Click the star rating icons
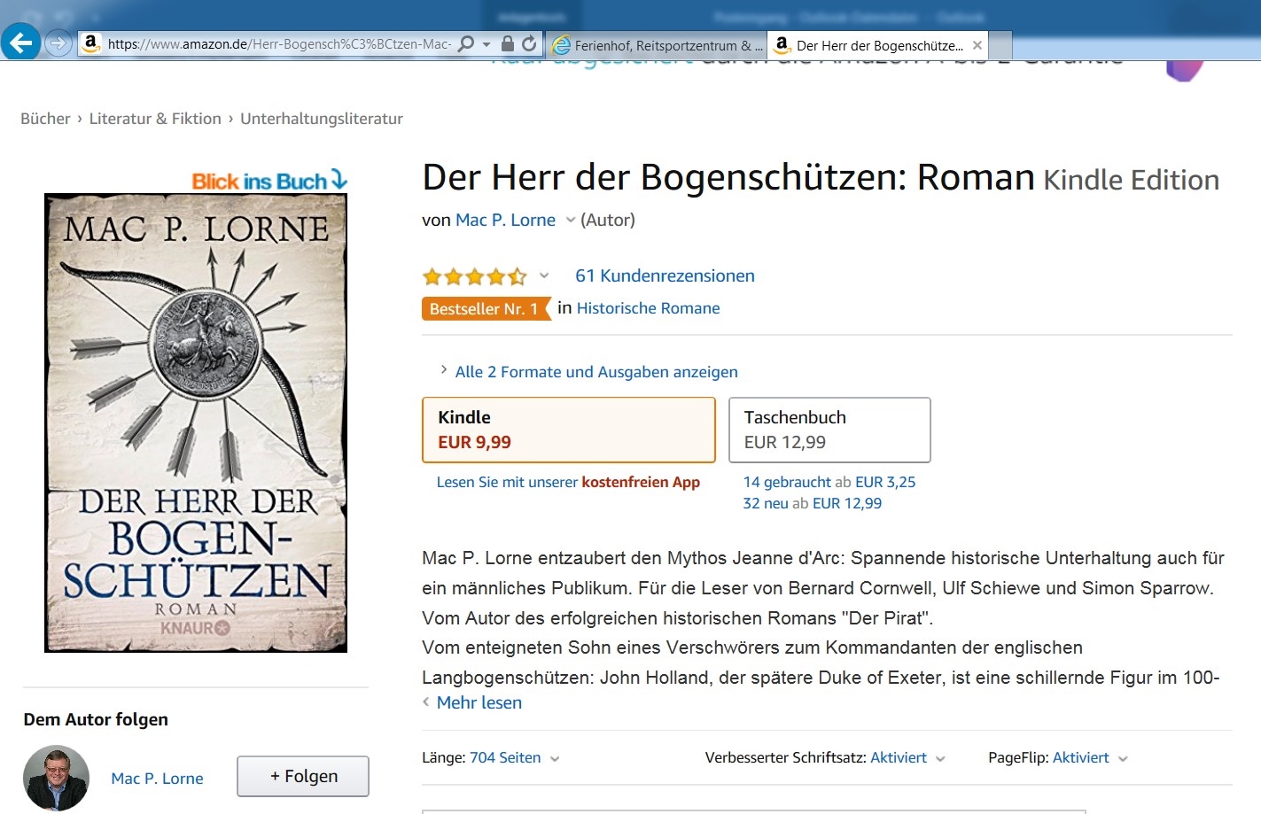This screenshot has height=814, width=1261. [475, 276]
